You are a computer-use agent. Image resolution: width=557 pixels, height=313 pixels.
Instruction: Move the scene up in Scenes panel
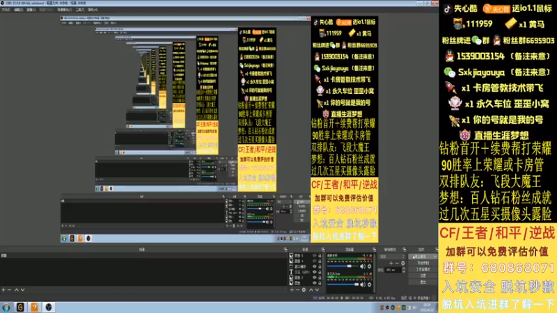pos(16,290)
